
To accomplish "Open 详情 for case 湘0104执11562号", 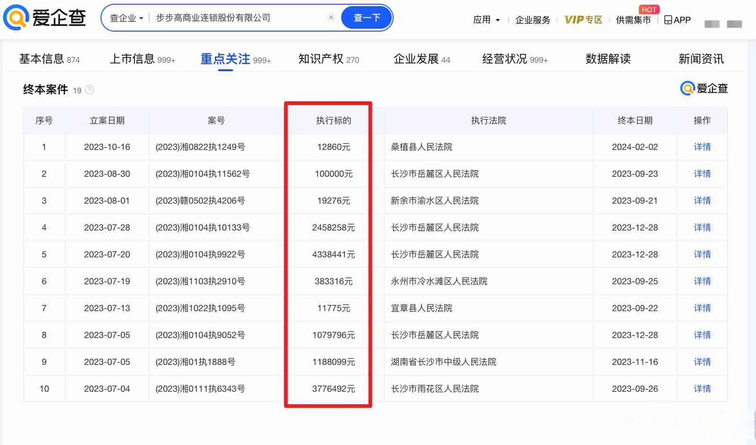I will [702, 173].
